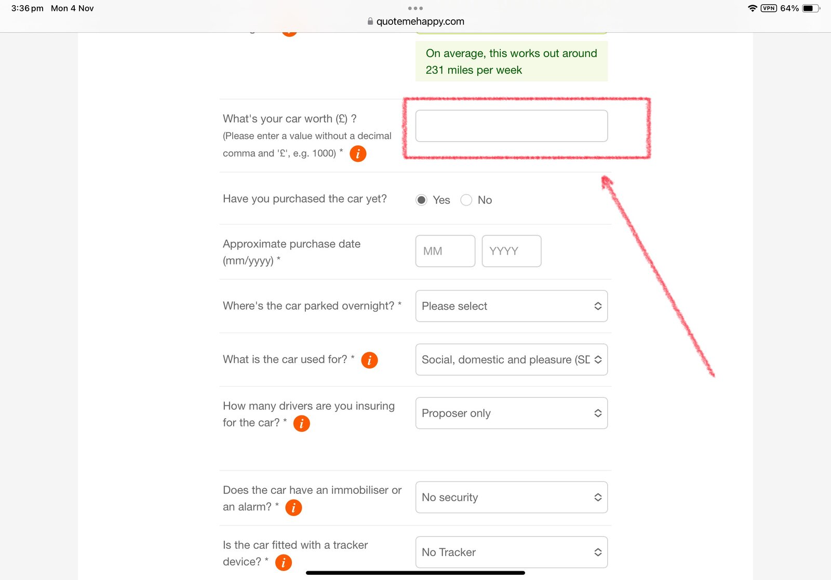The image size is (831, 580).
Task: Expand the No Tracker dropdown
Action: 511,553
